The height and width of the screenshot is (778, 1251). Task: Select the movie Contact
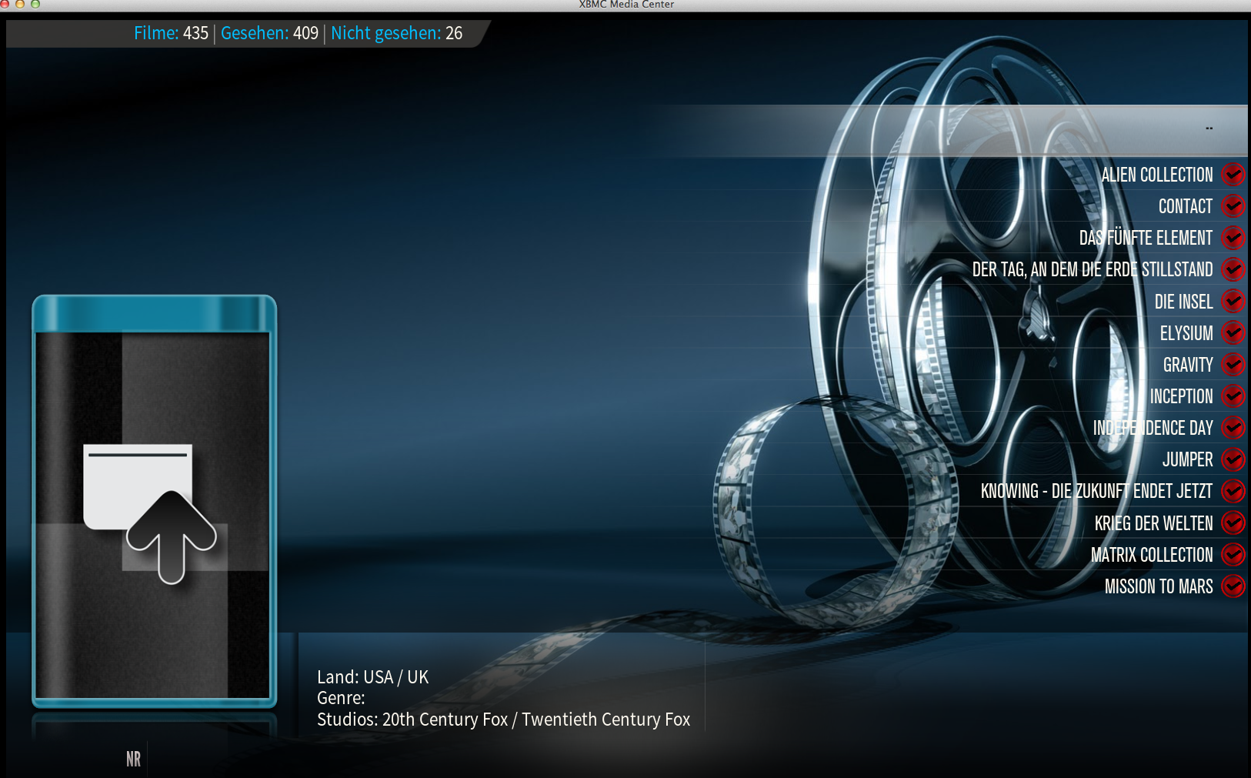(1186, 206)
